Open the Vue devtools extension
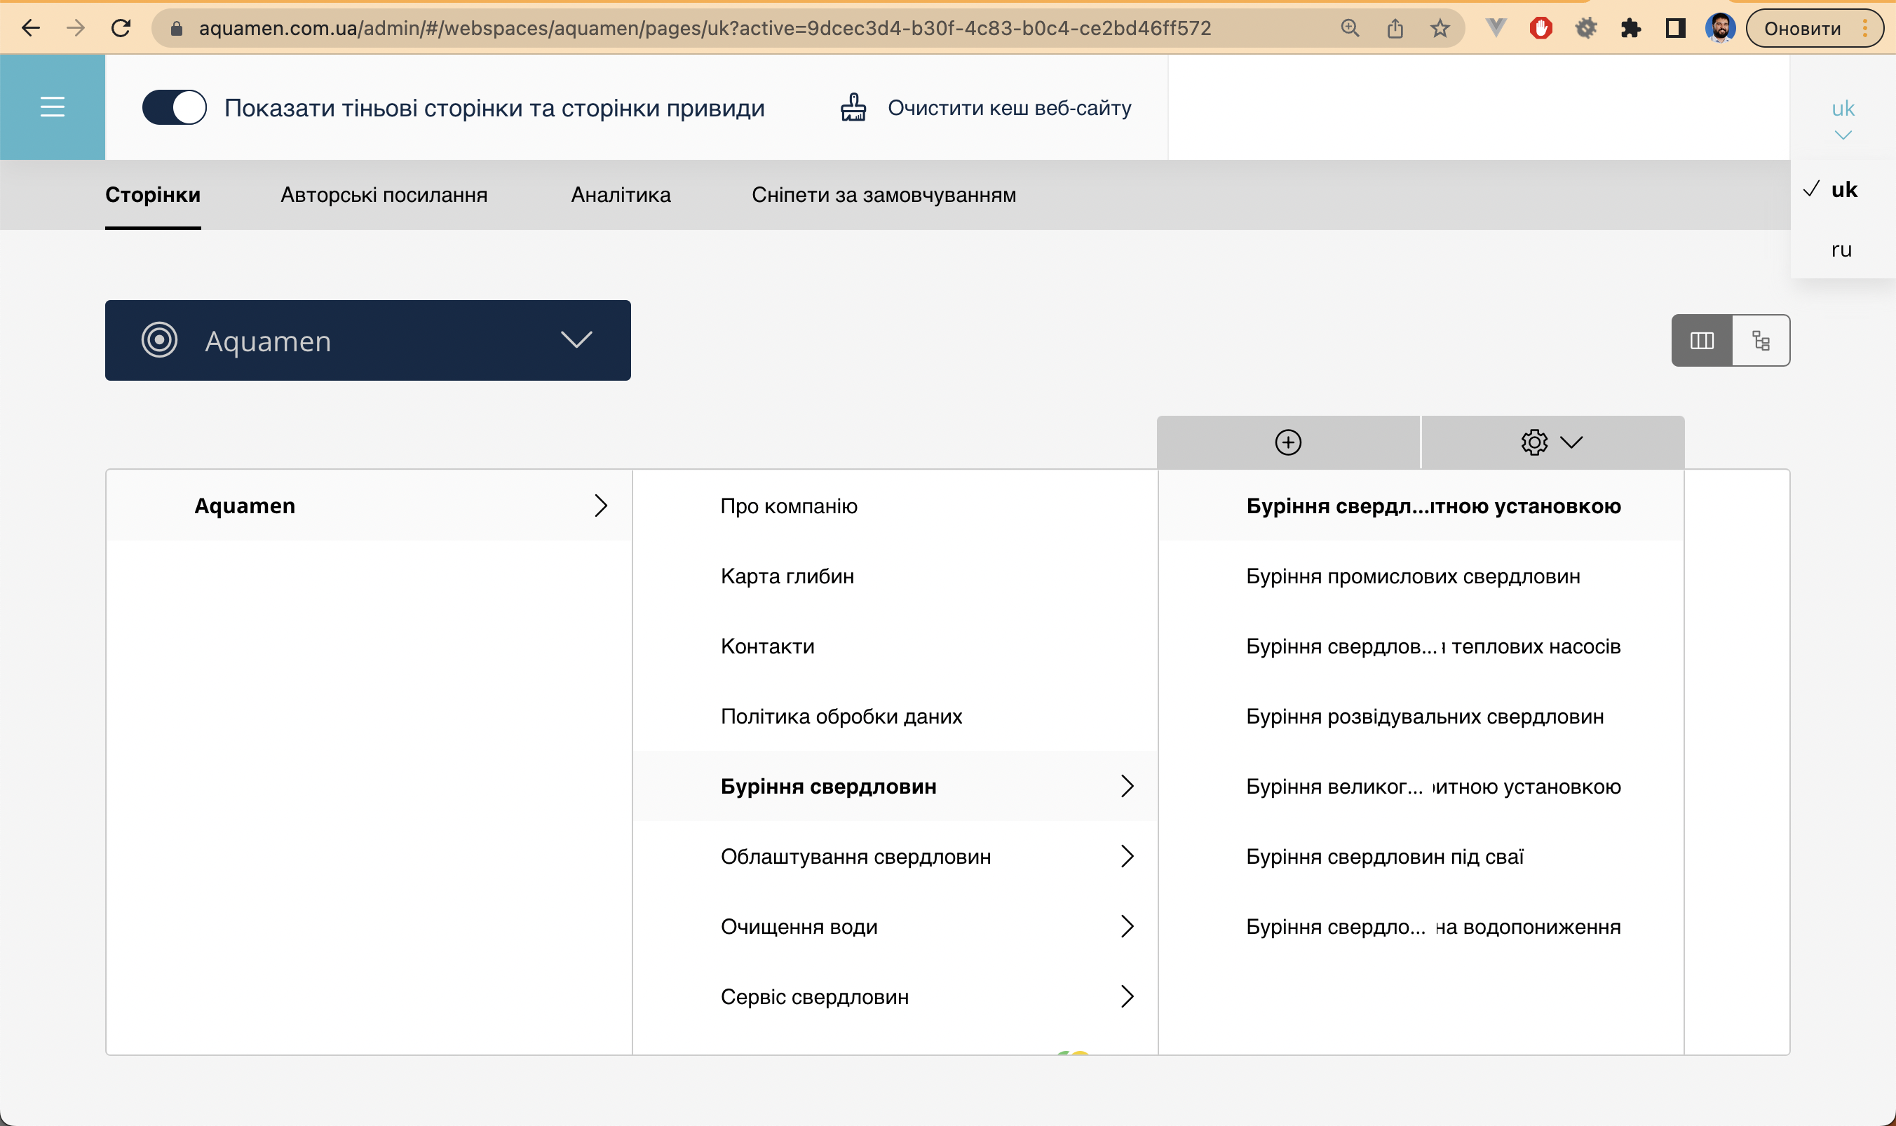The image size is (1896, 1126). coord(1496,28)
